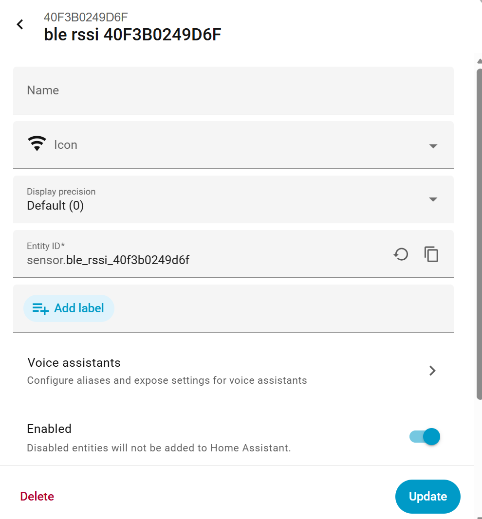This screenshot has height=519, width=482.
Task: Go back using the left arrow
Action: (20, 24)
